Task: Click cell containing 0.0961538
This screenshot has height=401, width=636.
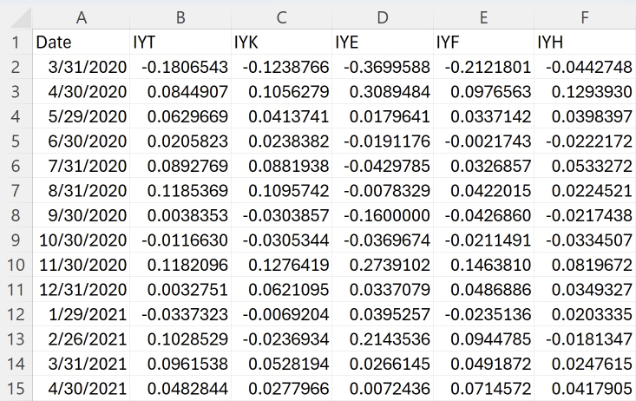Action: 180,364
